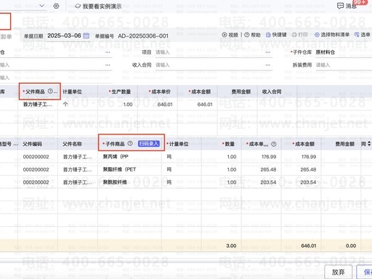Screen dimensions: 372x279
Task: Open the 帮助 help item
Action: pyautogui.click(x=252, y=35)
